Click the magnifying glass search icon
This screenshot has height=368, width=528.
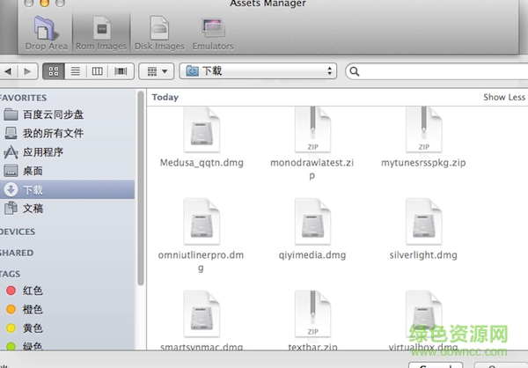tap(355, 71)
